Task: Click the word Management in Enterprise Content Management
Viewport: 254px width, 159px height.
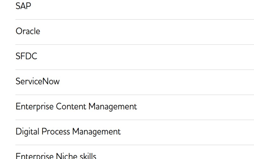Action: click(113, 107)
